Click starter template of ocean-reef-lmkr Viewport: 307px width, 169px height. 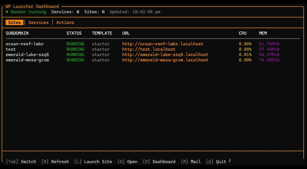click(x=101, y=44)
